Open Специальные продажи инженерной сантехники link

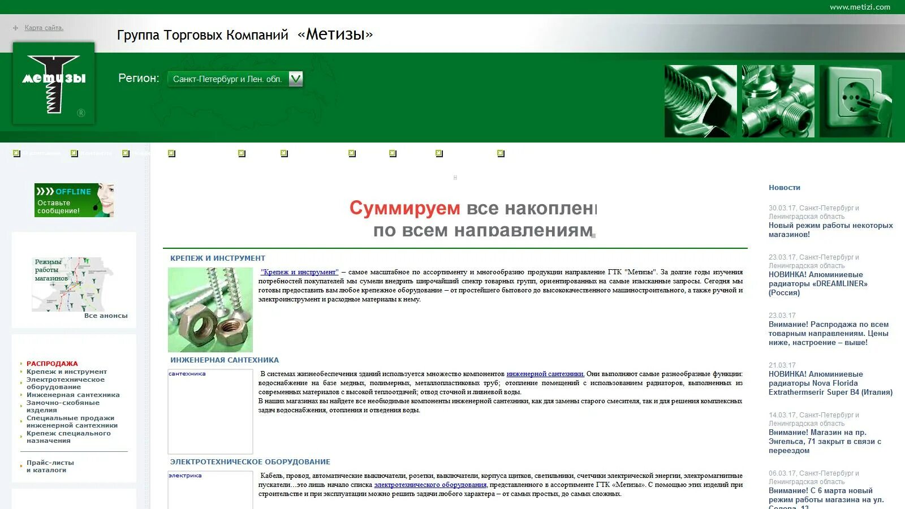72,422
